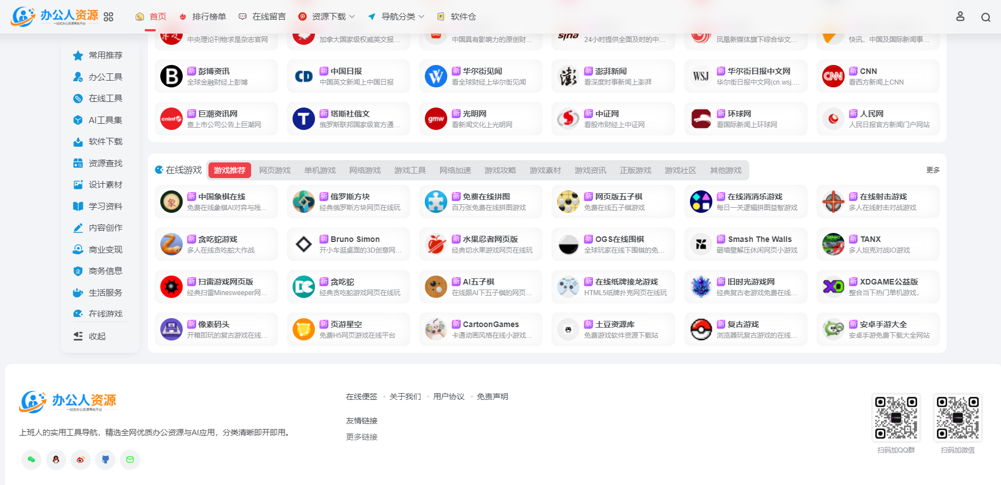Screen dimensions: 1001x485
Task: Click the 扫码加微信 QR code
Action: [958, 418]
